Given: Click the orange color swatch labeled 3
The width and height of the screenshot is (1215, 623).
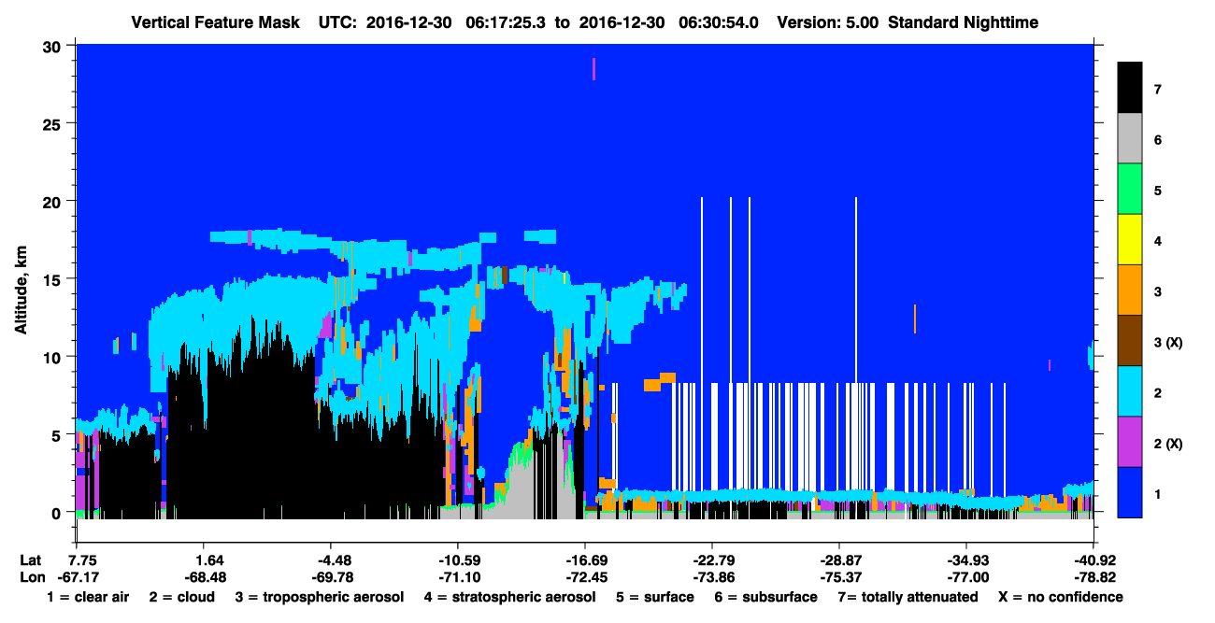Looking at the screenshot, I should tap(1130, 290).
